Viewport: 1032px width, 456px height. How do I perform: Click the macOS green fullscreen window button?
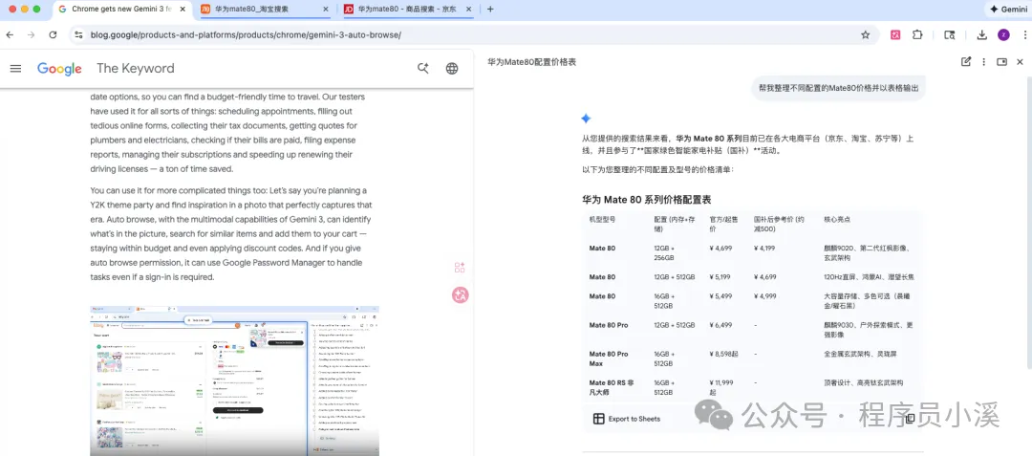click(x=37, y=10)
